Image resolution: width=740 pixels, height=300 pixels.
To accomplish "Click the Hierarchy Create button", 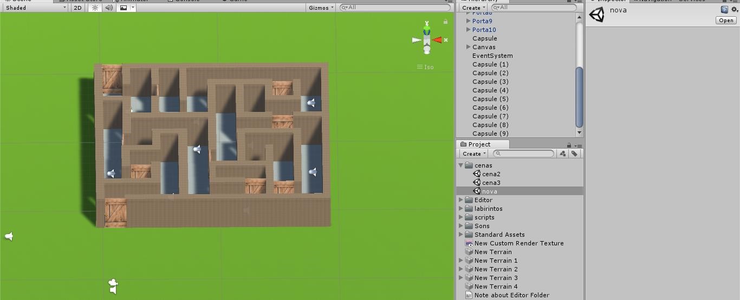I will [473, 8].
